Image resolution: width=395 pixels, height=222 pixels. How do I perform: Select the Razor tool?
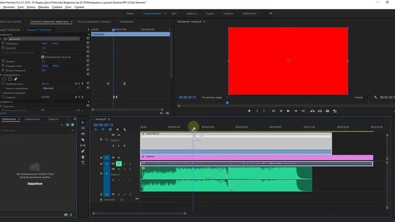(x=83, y=140)
